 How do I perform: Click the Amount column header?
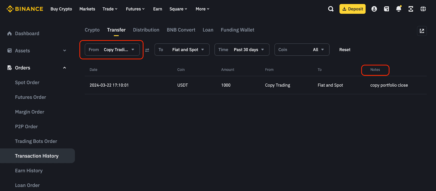pos(228,70)
